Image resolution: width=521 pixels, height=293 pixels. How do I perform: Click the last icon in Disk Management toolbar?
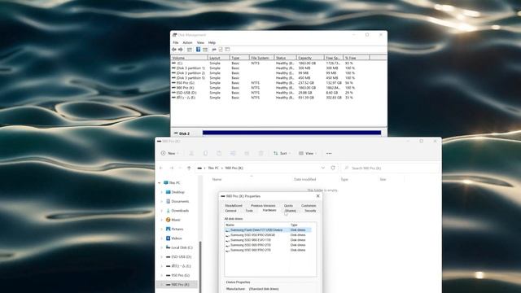click(x=227, y=50)
